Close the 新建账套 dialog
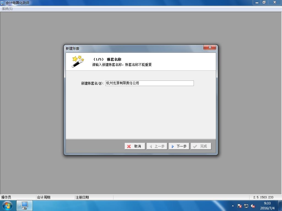 tap(210, 47)
